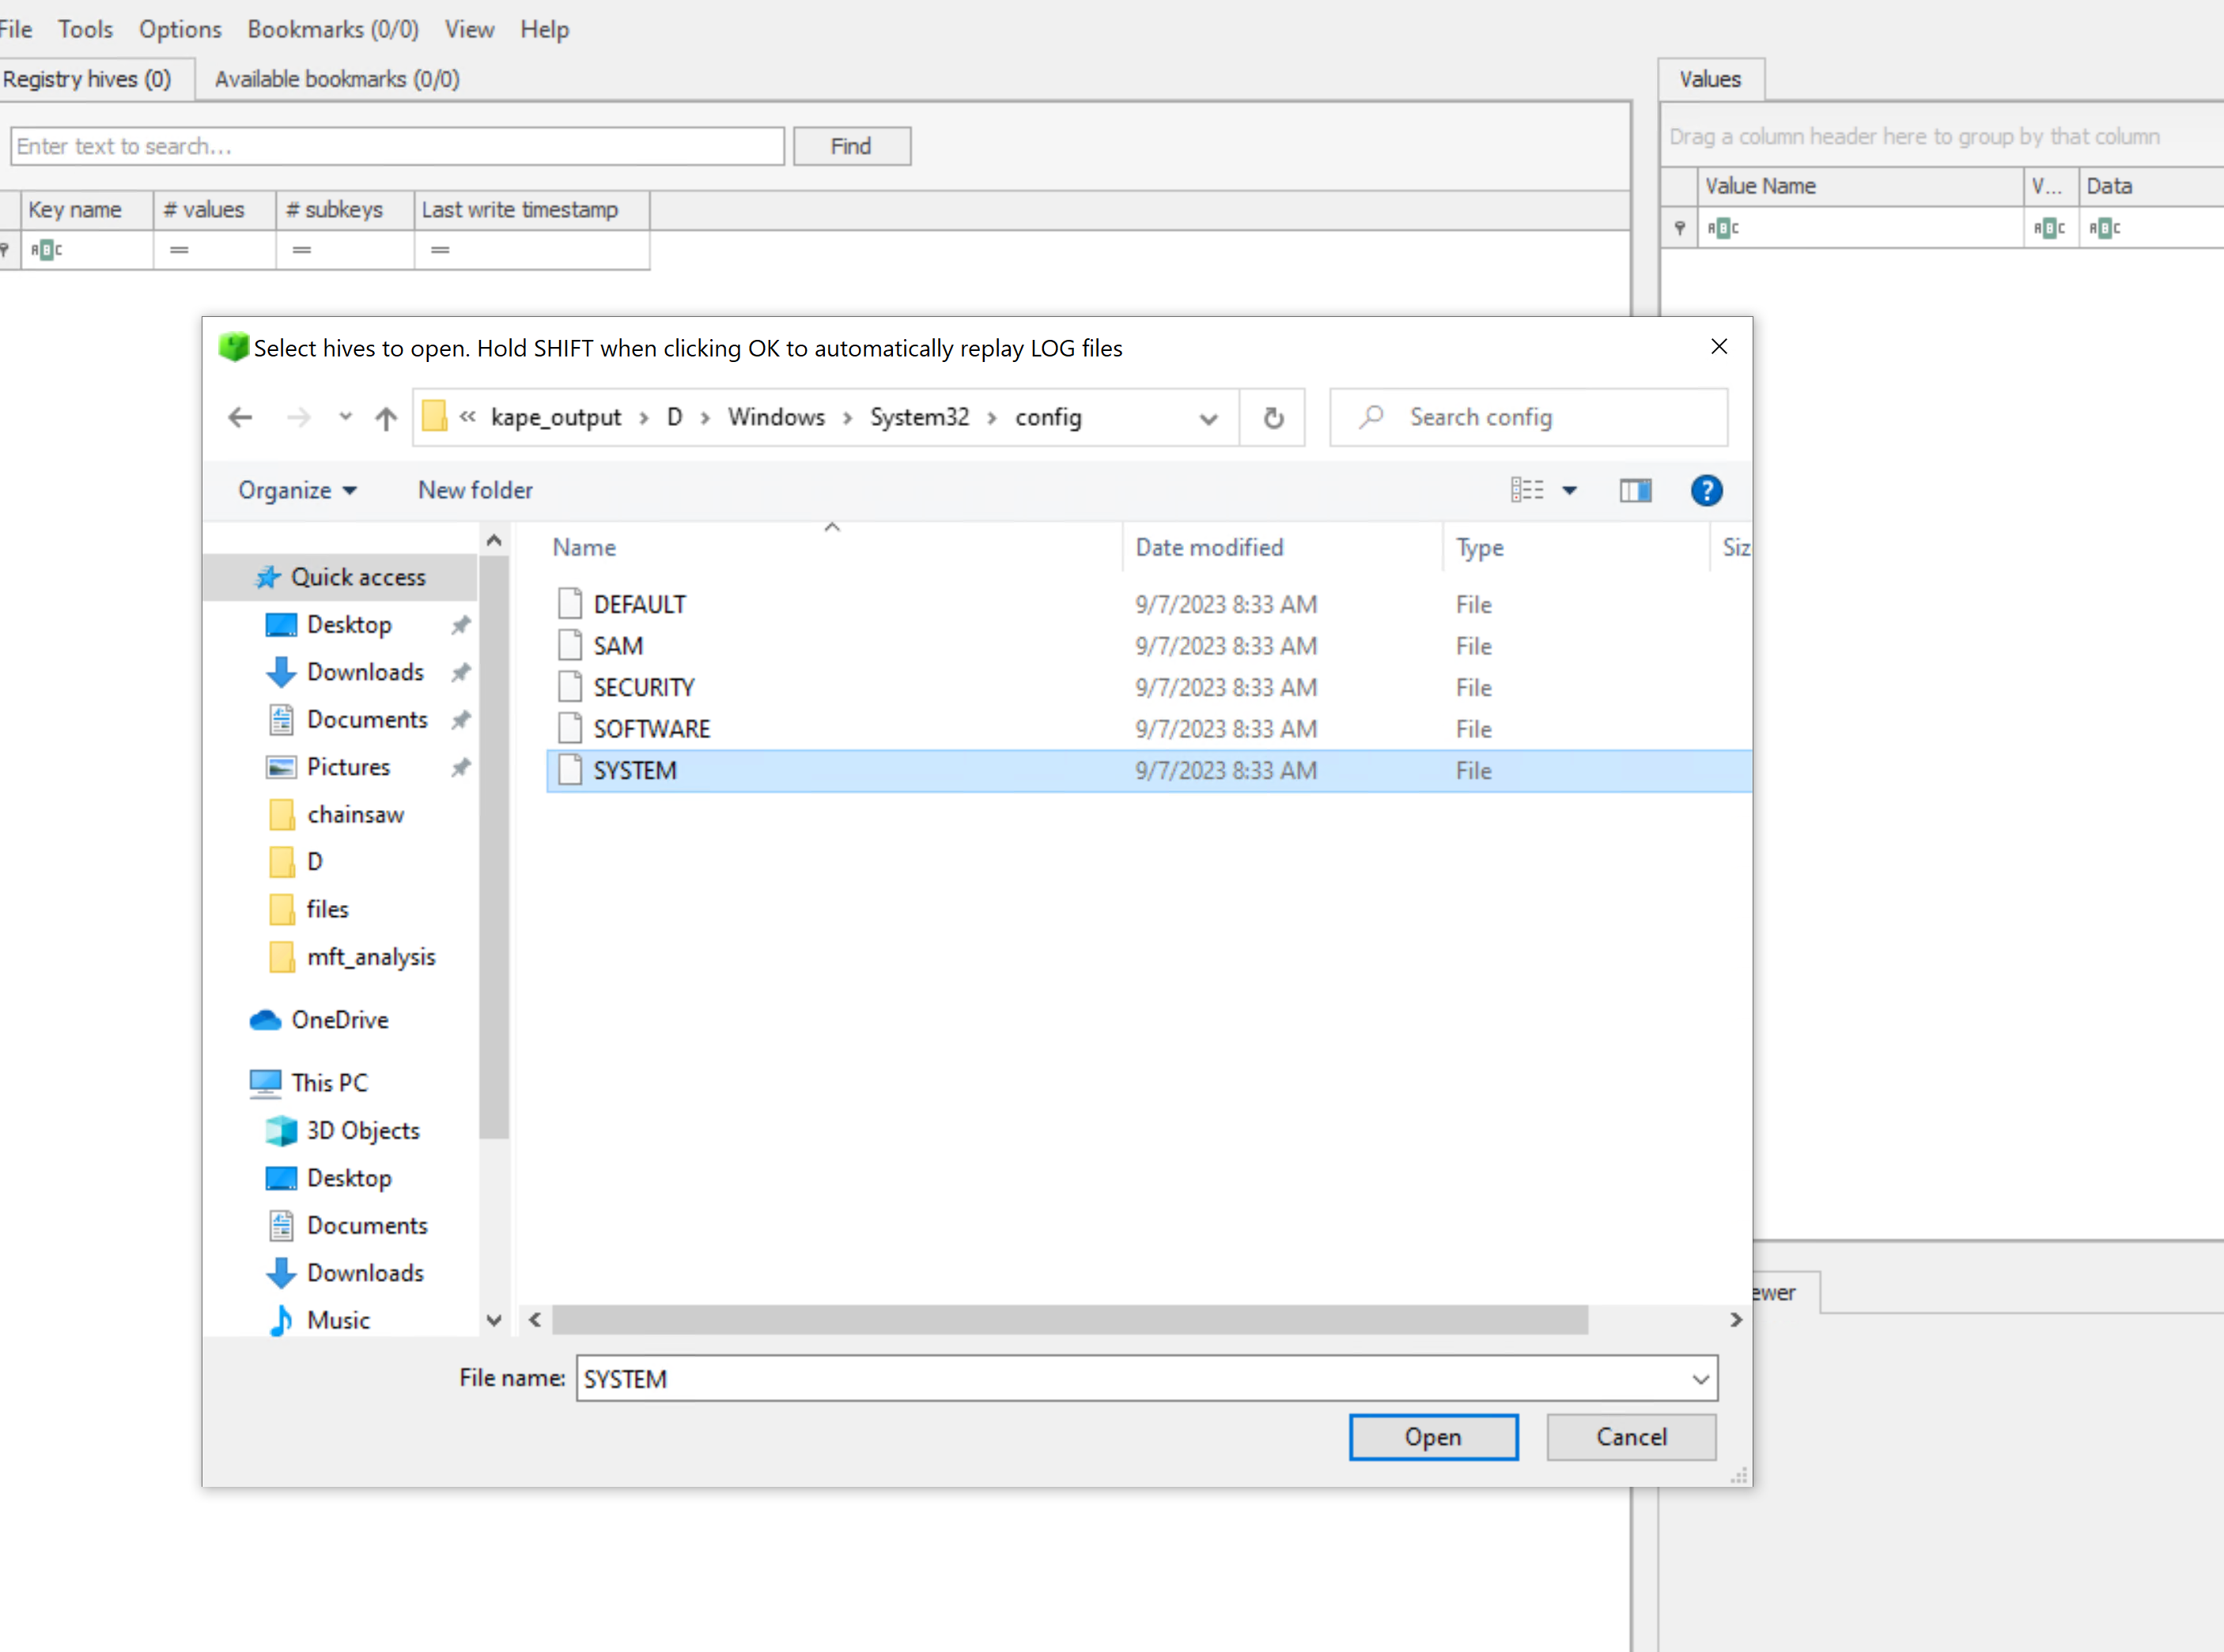This screenshot has width=2224, height=1652.
Task: Open the D folder in Quick access
Action: point(314,861)
